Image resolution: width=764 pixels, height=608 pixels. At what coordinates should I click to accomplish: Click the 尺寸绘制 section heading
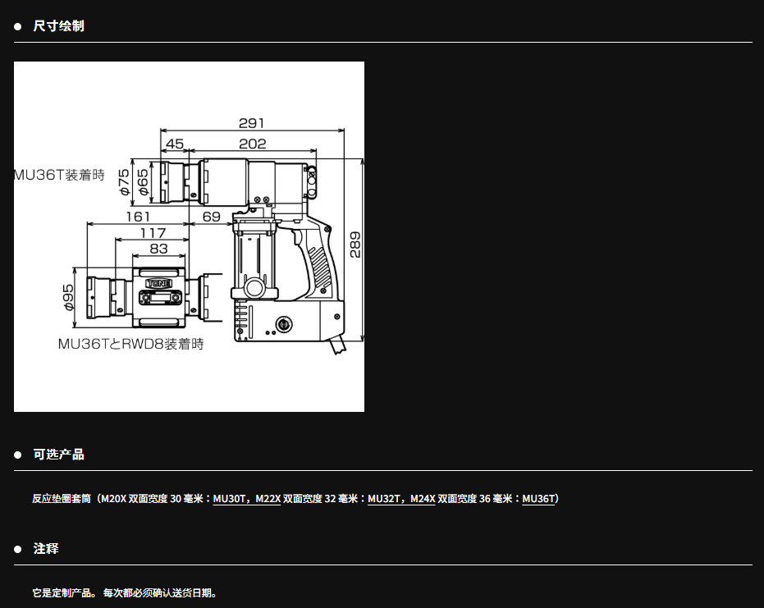pyautogui.click(x=58, y=26)
